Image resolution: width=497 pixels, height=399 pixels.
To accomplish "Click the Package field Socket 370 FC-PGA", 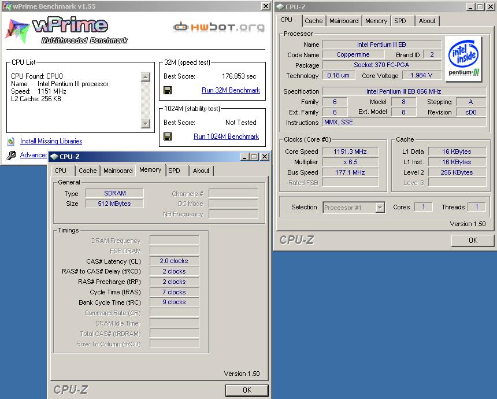I will pyautogui.click(x=381, y=65).
